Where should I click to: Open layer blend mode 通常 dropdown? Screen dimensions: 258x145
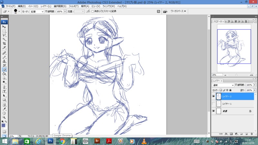pyautogui.click(x=223, y=85)
